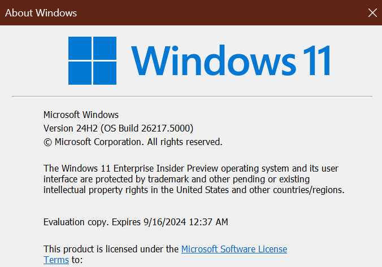
Task: Click the About Windows title bar text
Action: click(x=41, y=12)
